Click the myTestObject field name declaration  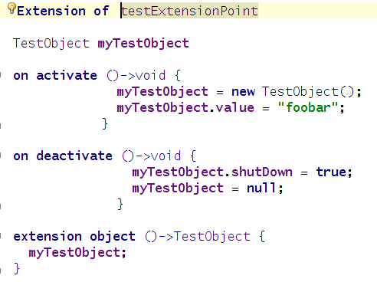point(143,43)
